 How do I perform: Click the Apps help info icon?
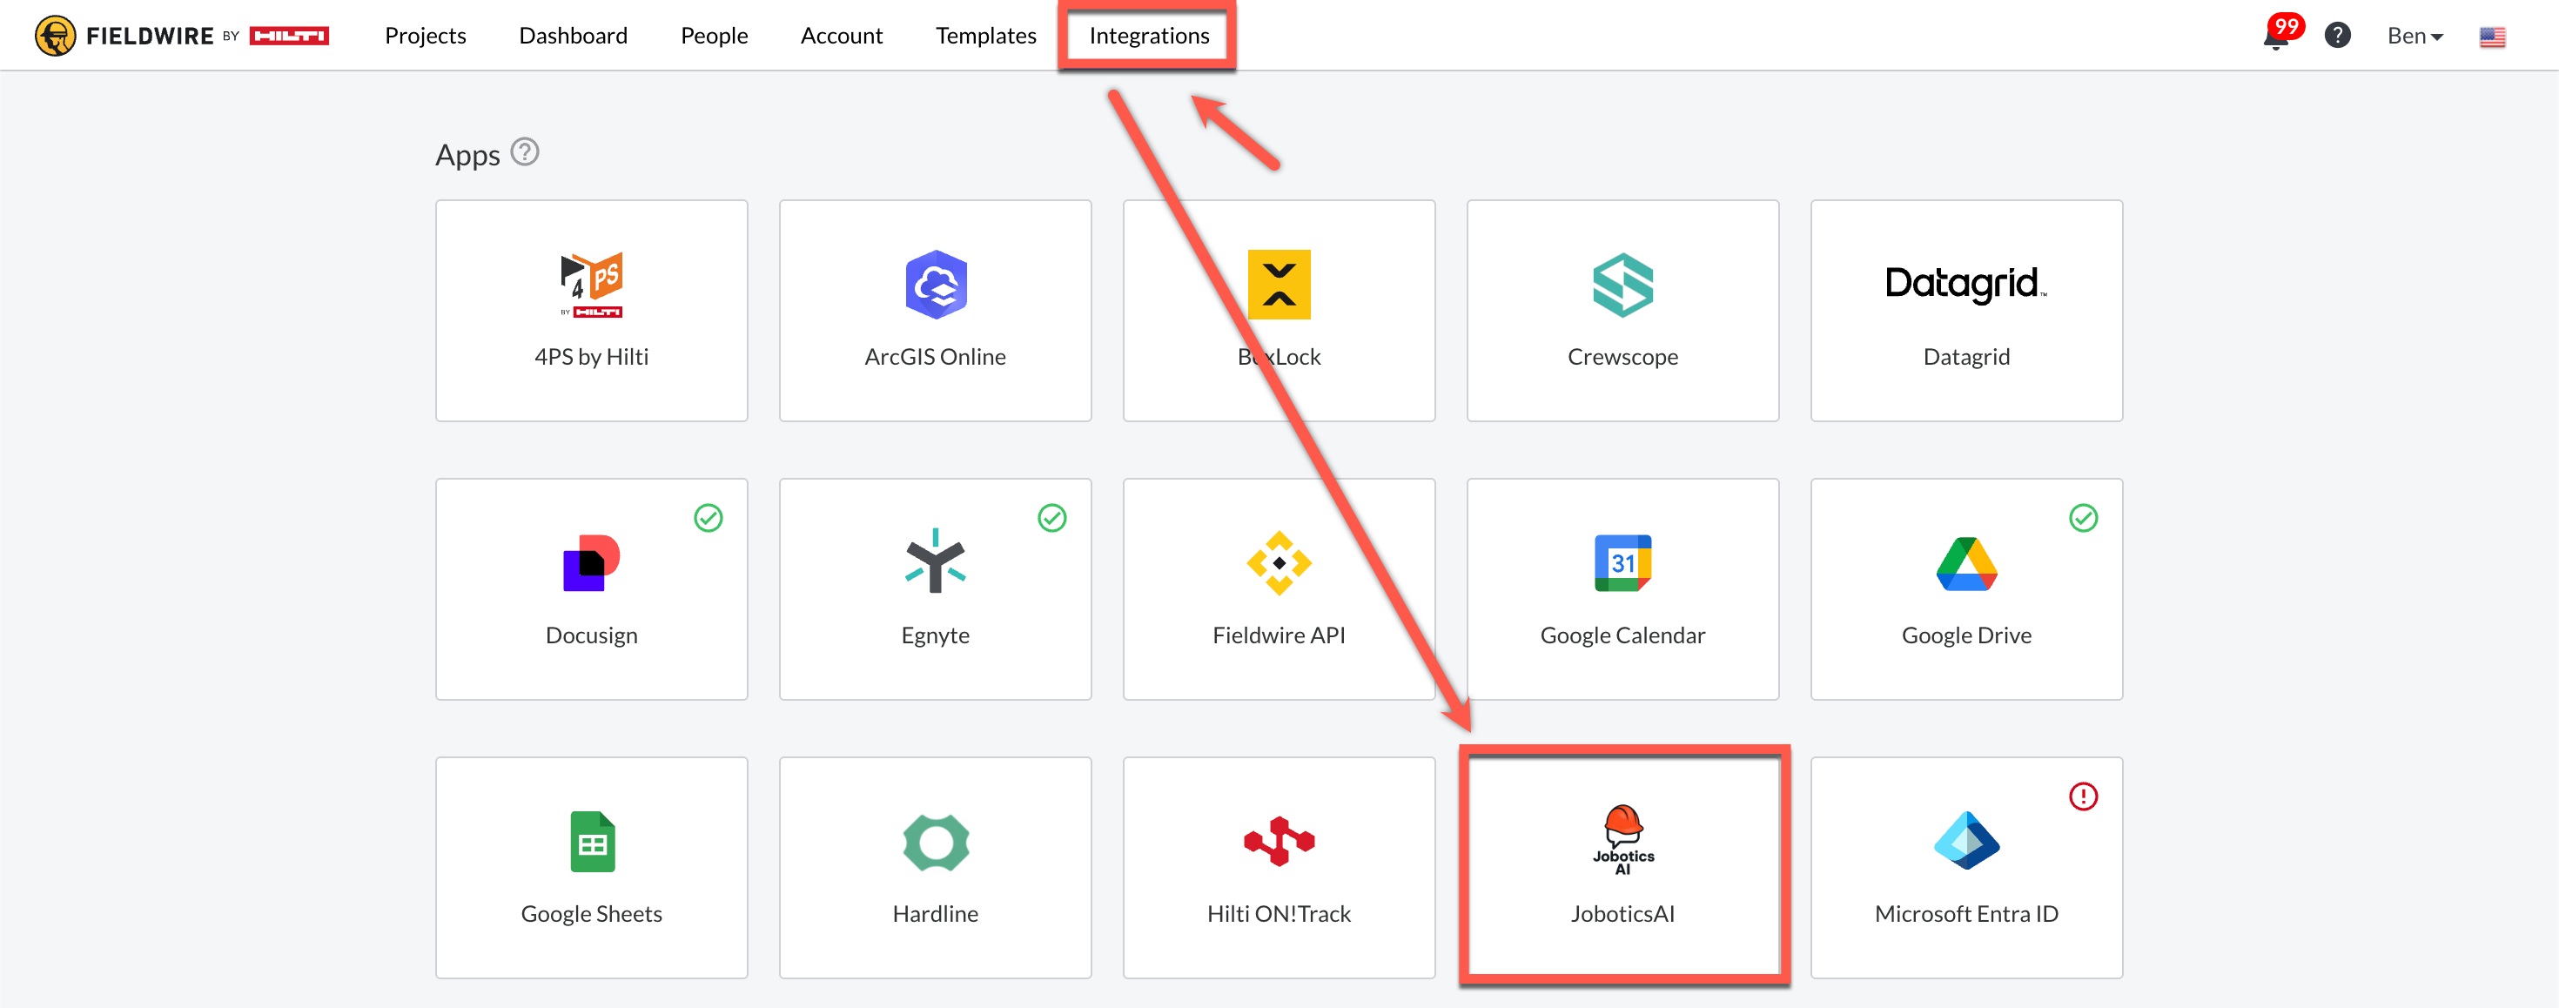coord(525,152)
